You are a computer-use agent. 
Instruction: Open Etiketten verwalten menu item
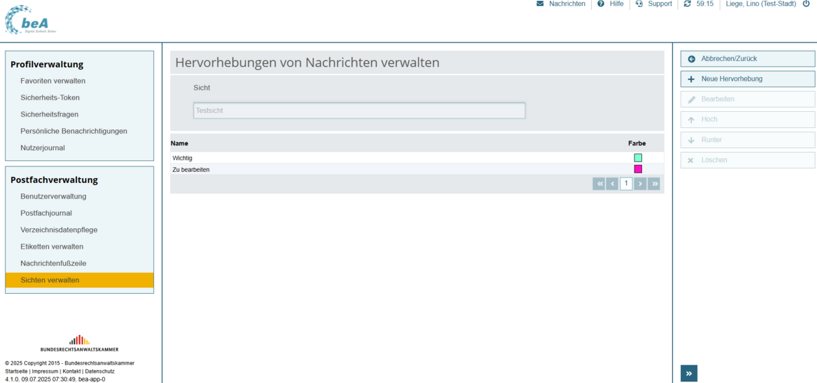point(51,247)
